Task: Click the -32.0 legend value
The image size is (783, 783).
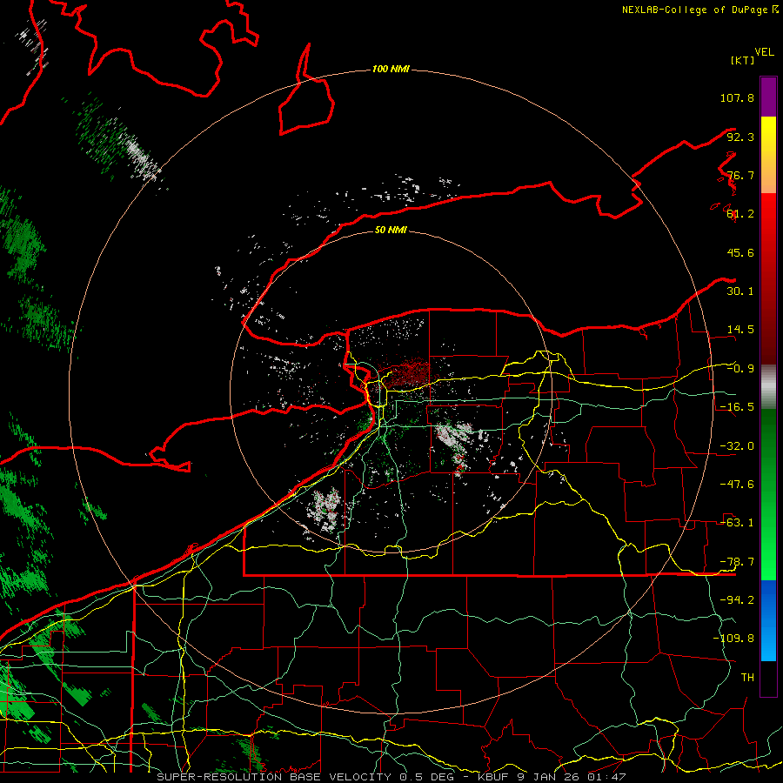Action: tap(737, 446)
